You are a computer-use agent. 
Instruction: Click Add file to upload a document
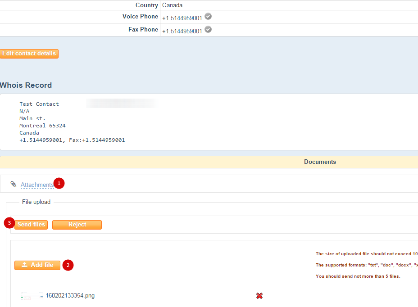(37, 265)
